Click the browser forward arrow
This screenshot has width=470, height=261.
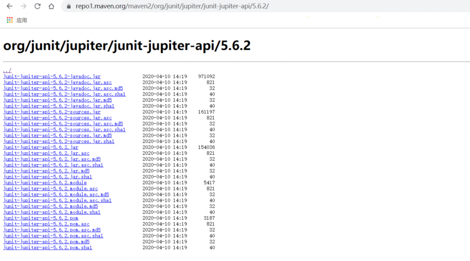pyautogui.click(x=23, y=6)
